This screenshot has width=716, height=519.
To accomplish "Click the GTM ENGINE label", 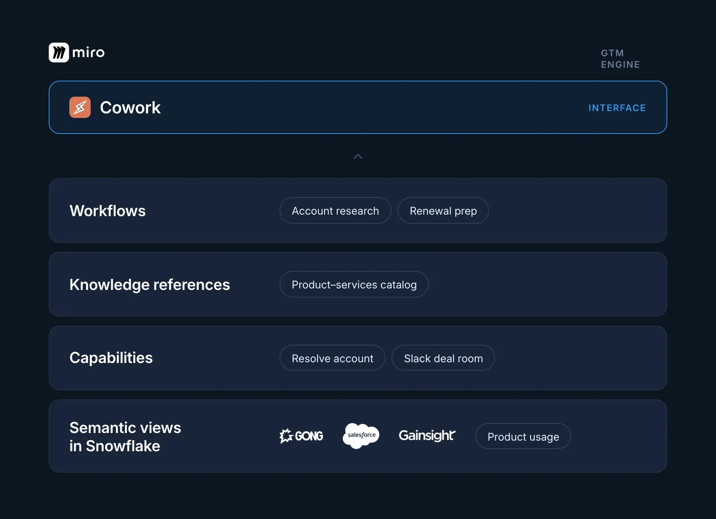I will point(620,59).
